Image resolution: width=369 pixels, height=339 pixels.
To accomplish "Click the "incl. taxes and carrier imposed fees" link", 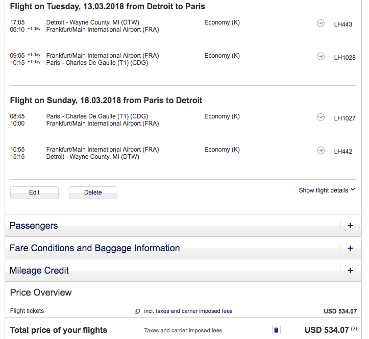I will [x=188, y=311].
